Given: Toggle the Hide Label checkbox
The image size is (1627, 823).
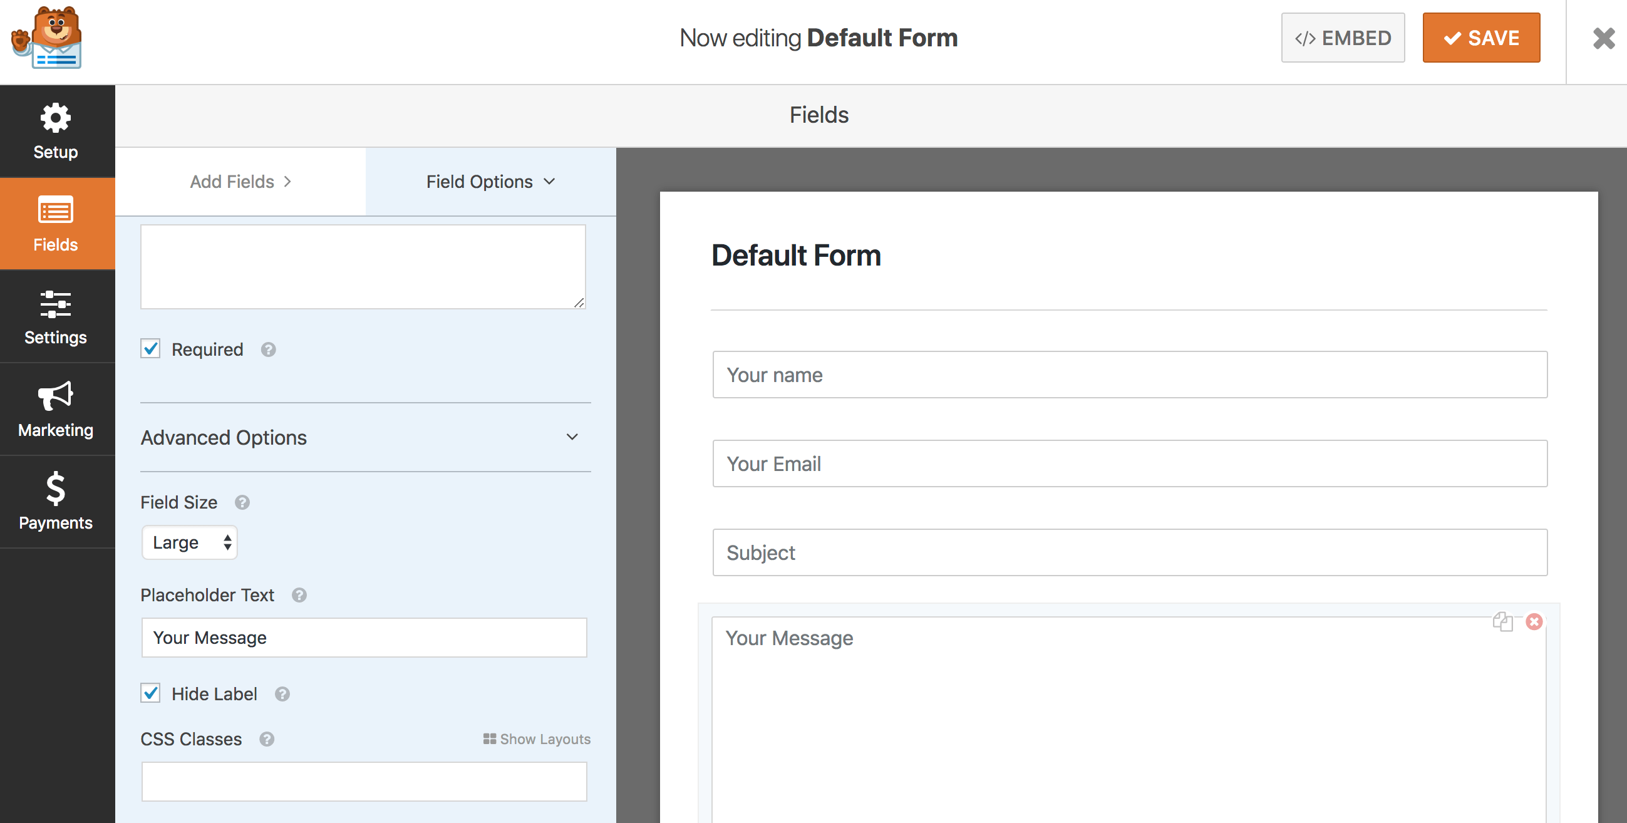Looking at the screenshot, I should (x=150, y=693).
